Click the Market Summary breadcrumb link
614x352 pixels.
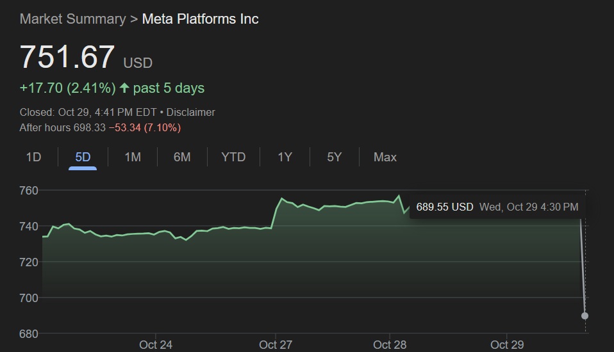(72, 19)
